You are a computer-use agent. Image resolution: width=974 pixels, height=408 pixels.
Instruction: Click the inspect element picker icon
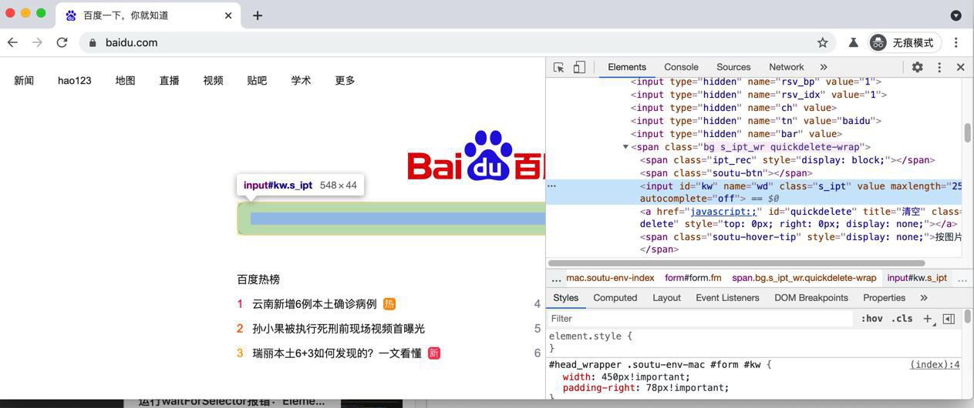click(x=559, y=67)
